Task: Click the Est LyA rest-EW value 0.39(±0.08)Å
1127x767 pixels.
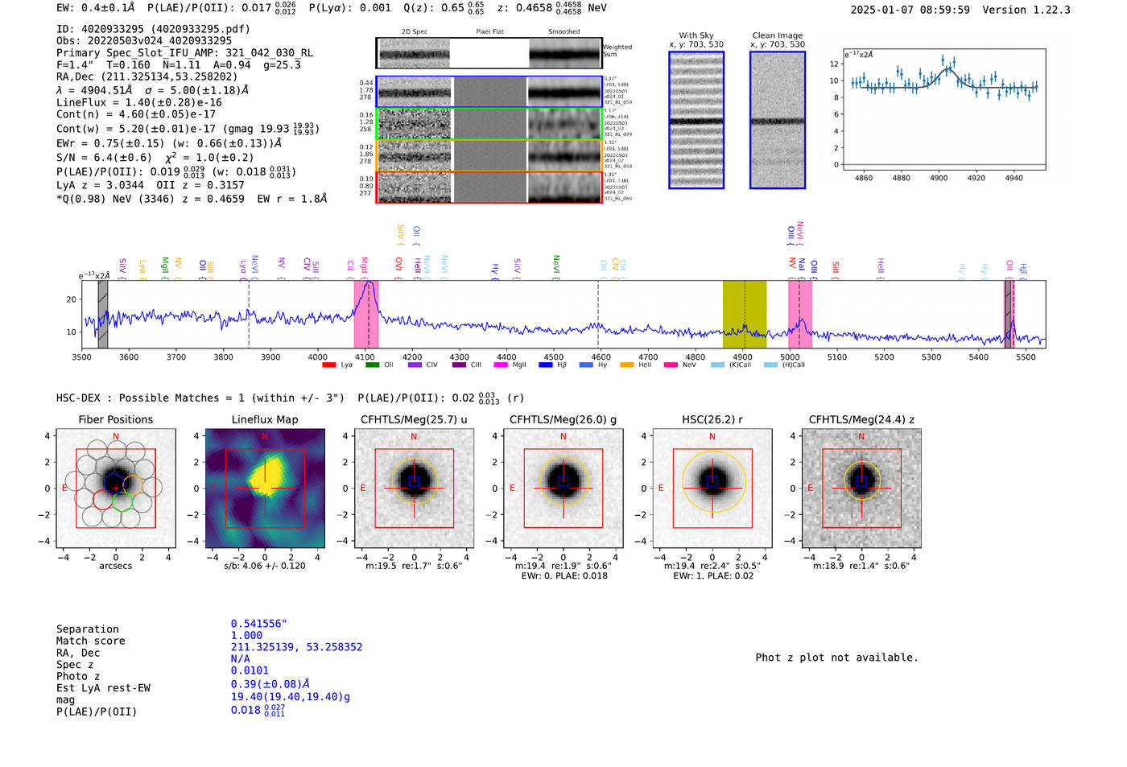Action: coord(270,684)
